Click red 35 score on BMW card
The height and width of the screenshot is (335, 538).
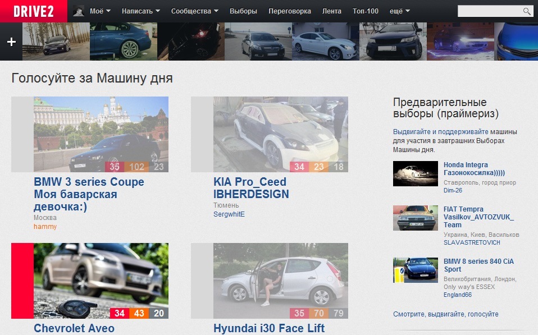pos(115,167)
